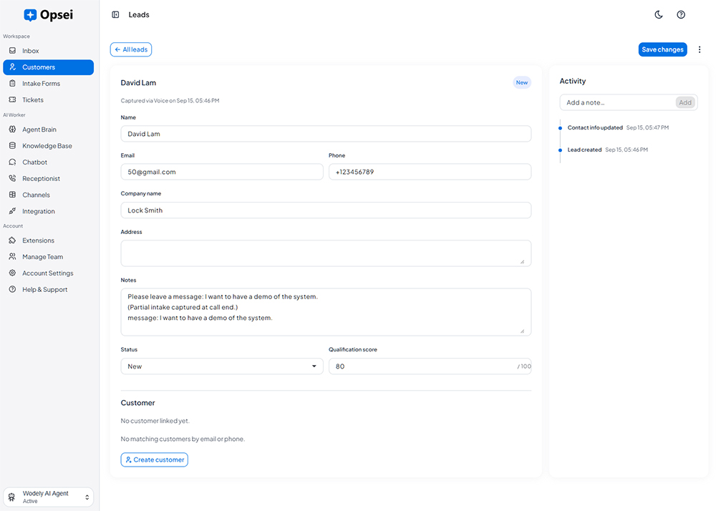716x511 pixels.
Task: Go back via All leads button
Action: tap(130, 49)
